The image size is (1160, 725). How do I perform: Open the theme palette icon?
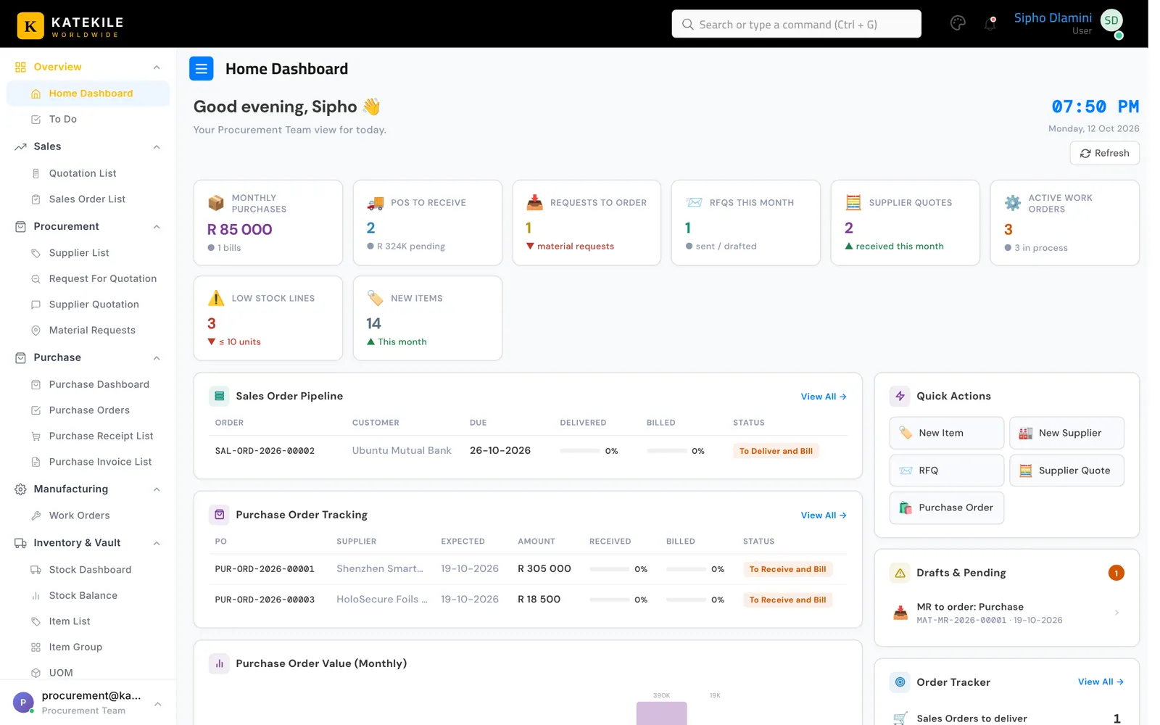pyautogui.click(x=958, y=23)
